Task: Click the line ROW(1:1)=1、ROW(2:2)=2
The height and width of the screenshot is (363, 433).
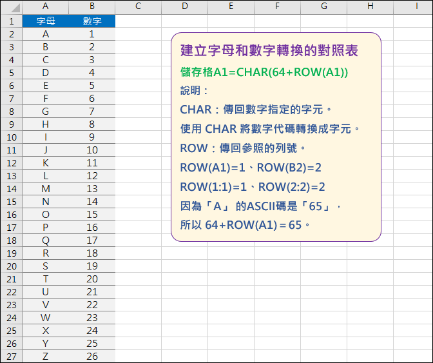Action: 253,187
